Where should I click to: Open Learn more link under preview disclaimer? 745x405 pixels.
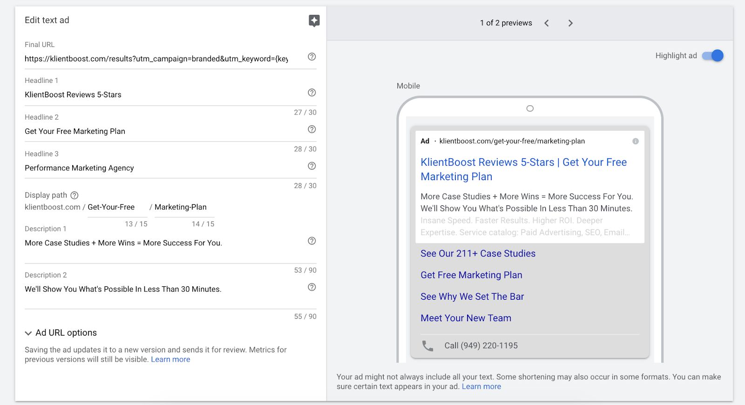pyautogui.click(x=481, y=387)
